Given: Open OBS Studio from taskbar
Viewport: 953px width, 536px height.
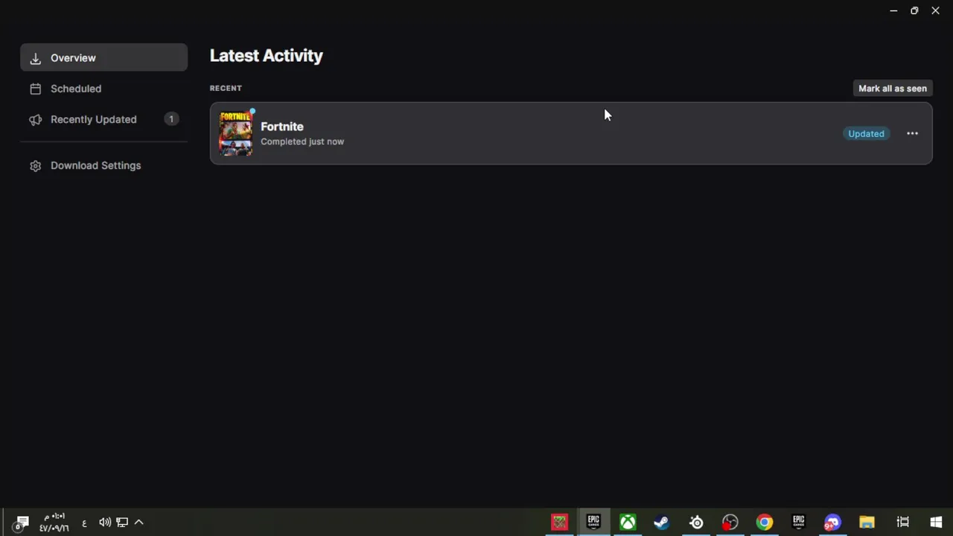Looking at the screenshot, I should (x=730, y=522).
